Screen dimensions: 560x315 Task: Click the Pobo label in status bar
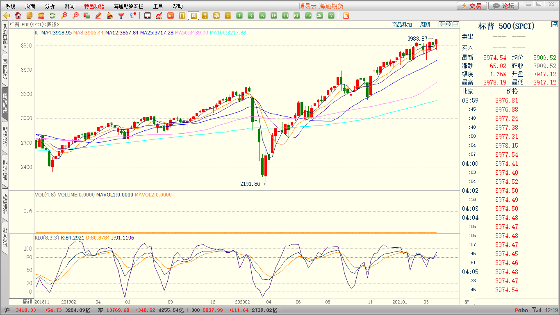click(x=521, y=310)
